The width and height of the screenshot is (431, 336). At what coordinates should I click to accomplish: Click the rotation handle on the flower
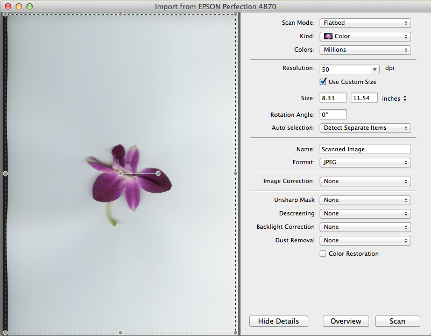(x=158, y=173)
